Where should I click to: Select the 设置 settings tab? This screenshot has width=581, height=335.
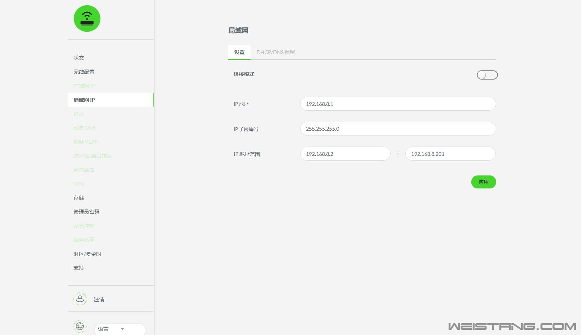coord(239,52)
